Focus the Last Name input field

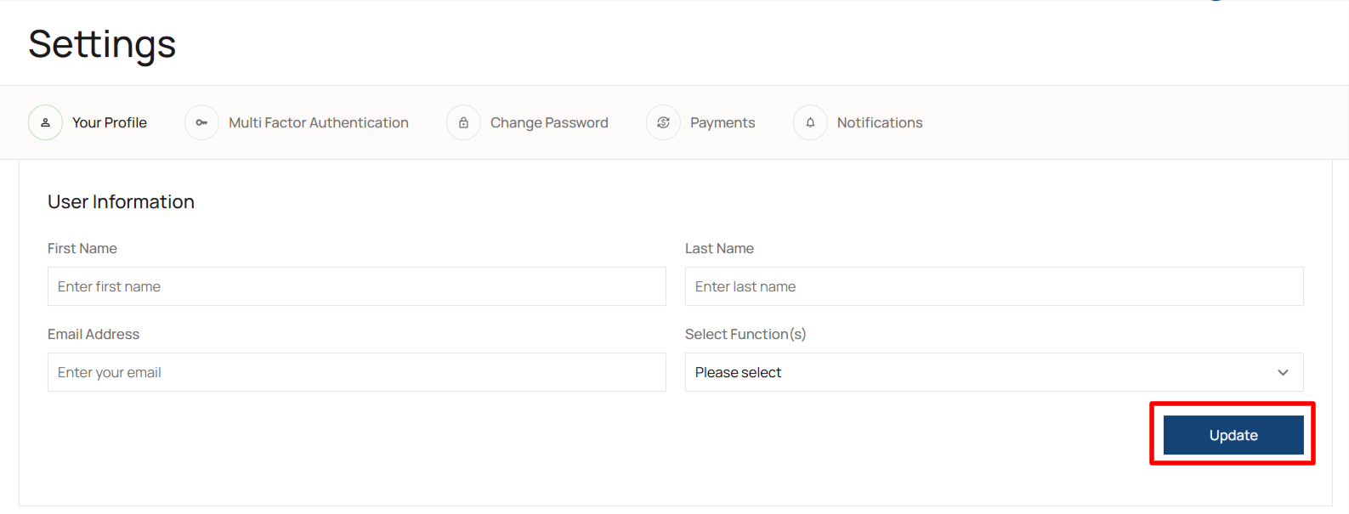[x=995, y=286]
